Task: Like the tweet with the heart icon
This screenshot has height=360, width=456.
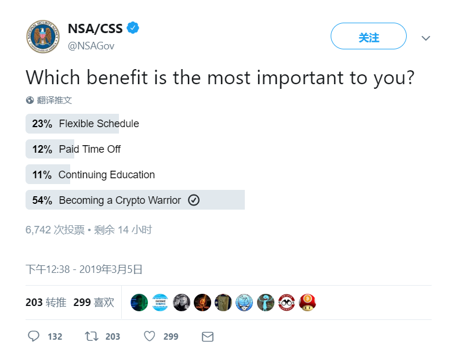Action: [150, 336]
